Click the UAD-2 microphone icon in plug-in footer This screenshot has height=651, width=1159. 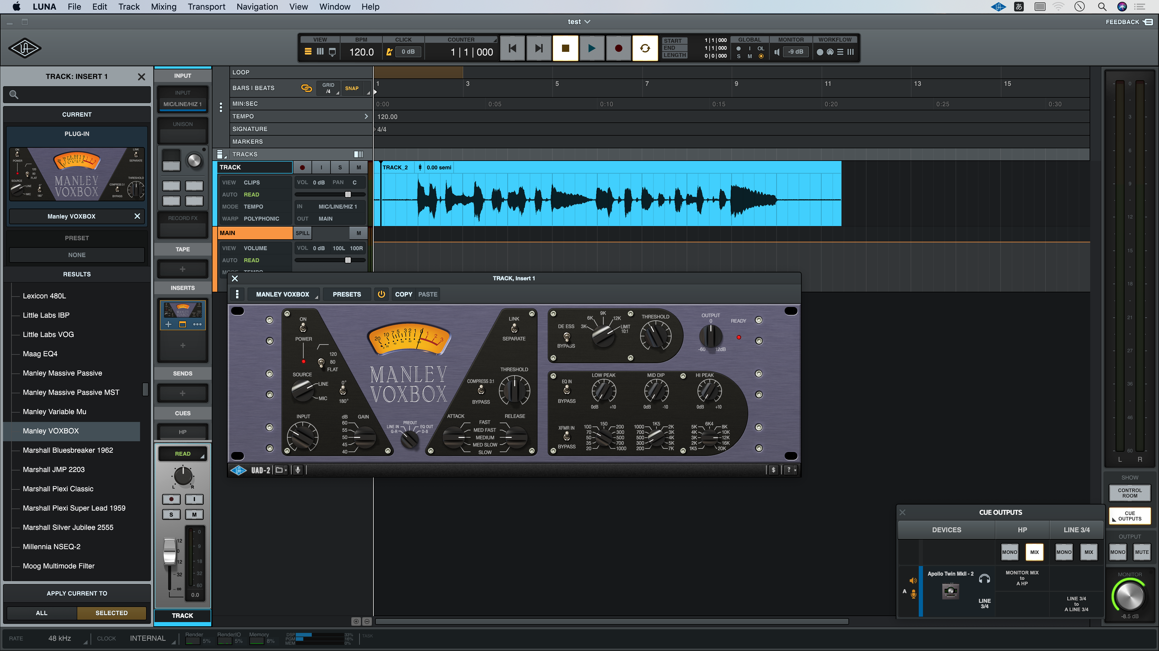click(297, 470)
